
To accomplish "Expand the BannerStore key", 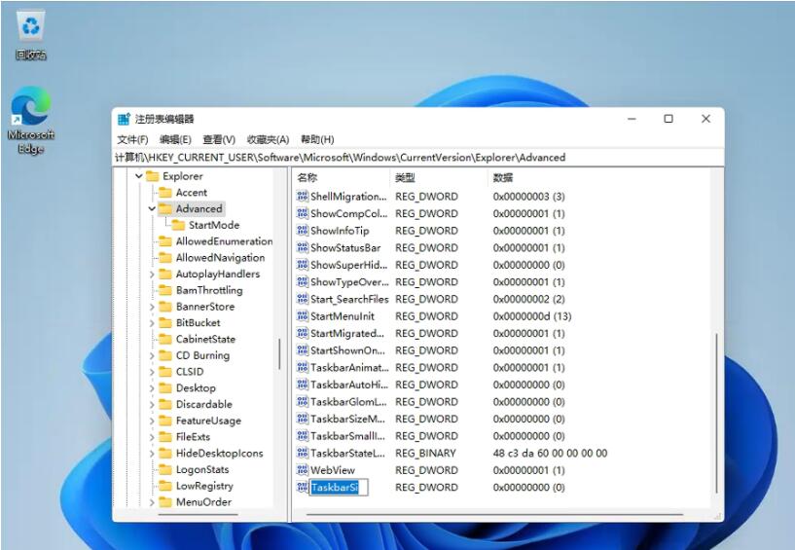I will pos(152,307).
